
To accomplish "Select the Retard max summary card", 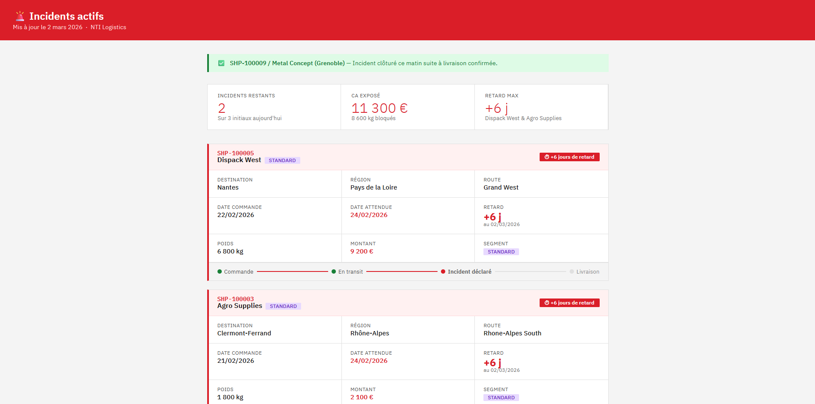I will tap(541, 107).
